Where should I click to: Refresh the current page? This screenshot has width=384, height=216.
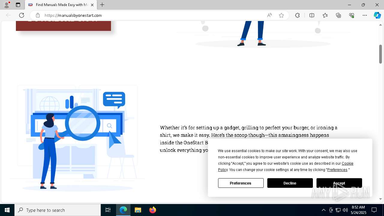point(22,15)
